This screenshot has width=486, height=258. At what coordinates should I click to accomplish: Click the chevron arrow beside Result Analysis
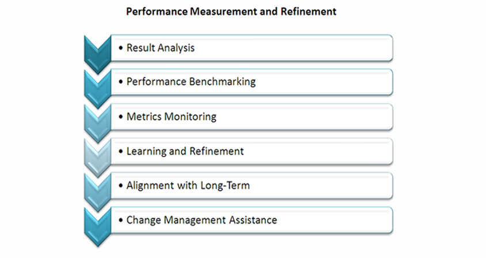[97, 55]
